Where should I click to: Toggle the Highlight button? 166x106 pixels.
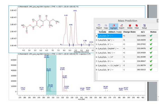(x=113, y=26)
